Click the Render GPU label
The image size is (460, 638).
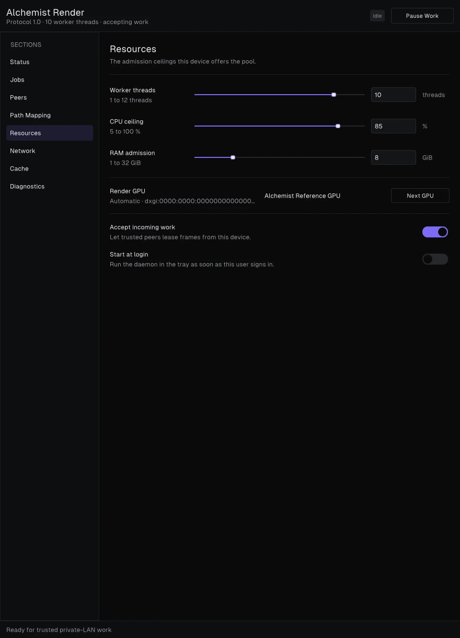(128, 191)
